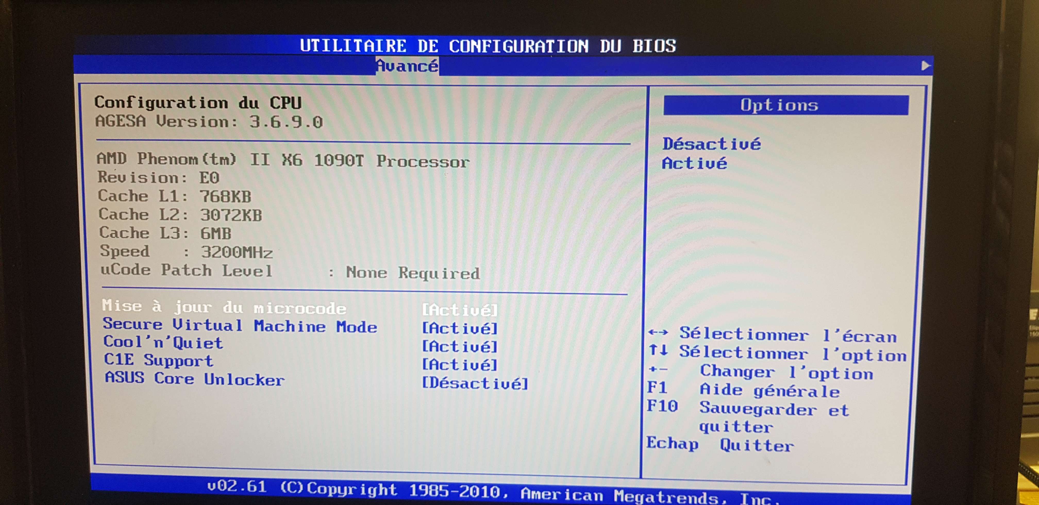The image size is (1039, 505).
Task: Toggle Secure Virtual Machine Mode [Activé] value
Action: coord(460,328)
